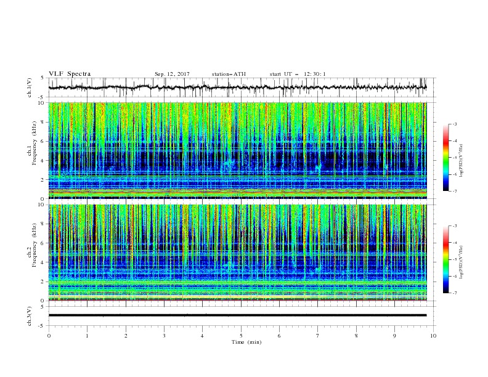Click time axis tick label "7"

click(x=318, y=336)
